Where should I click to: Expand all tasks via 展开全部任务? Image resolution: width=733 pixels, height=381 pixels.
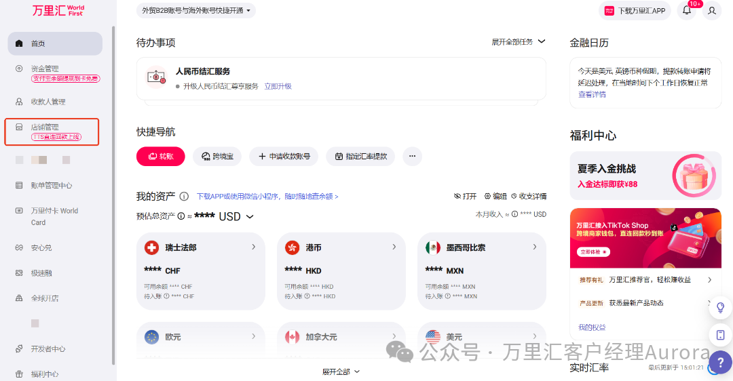(519, 42)
